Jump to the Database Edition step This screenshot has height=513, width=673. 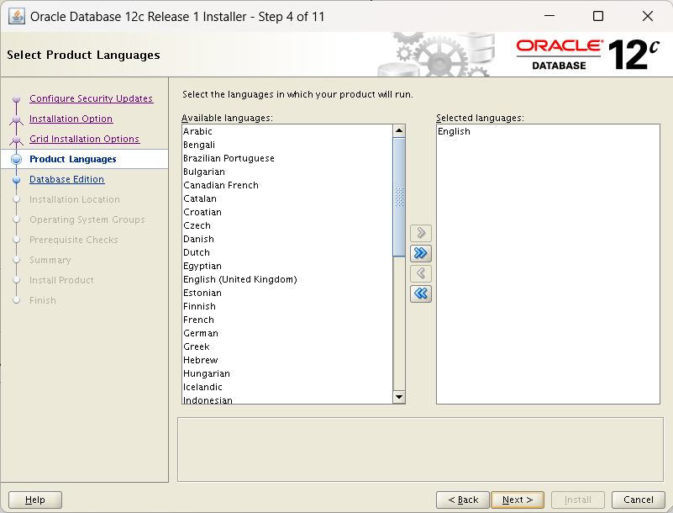tap(66, 179)
